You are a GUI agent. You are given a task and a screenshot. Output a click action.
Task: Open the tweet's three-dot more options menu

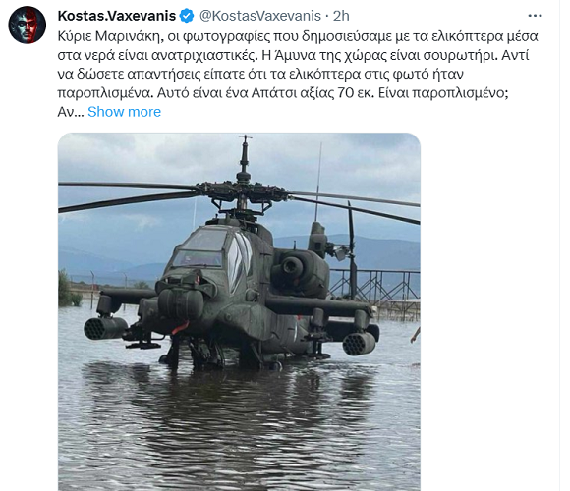(535, 16)
